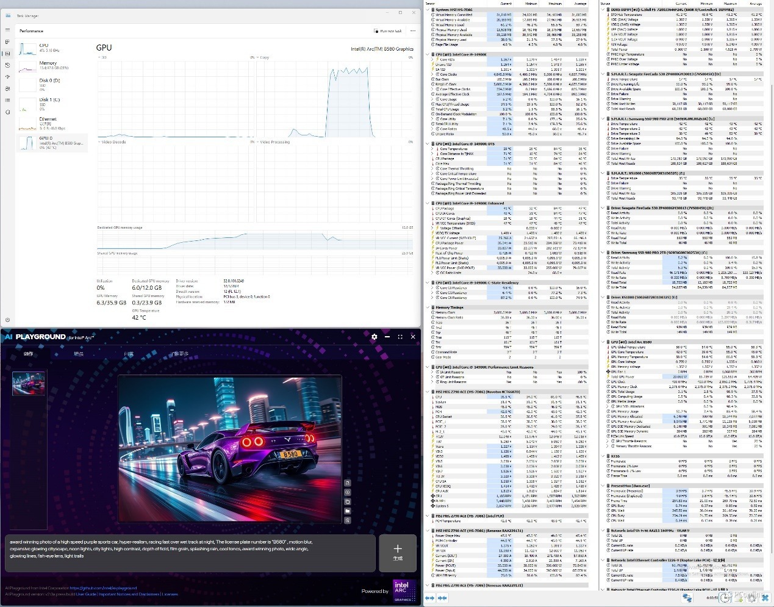Open AI Playground settings gear
The height and width of the screenshot is (607, 774).
(x=374, y=336)
